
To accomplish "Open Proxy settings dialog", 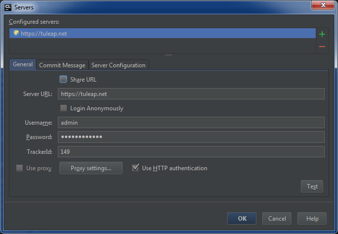I will pyautogui.click(x=91, y=168).
